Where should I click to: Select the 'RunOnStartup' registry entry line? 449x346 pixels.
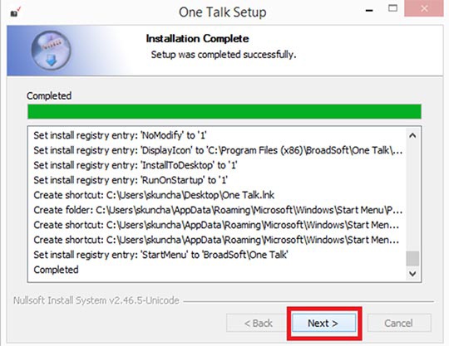131,180
